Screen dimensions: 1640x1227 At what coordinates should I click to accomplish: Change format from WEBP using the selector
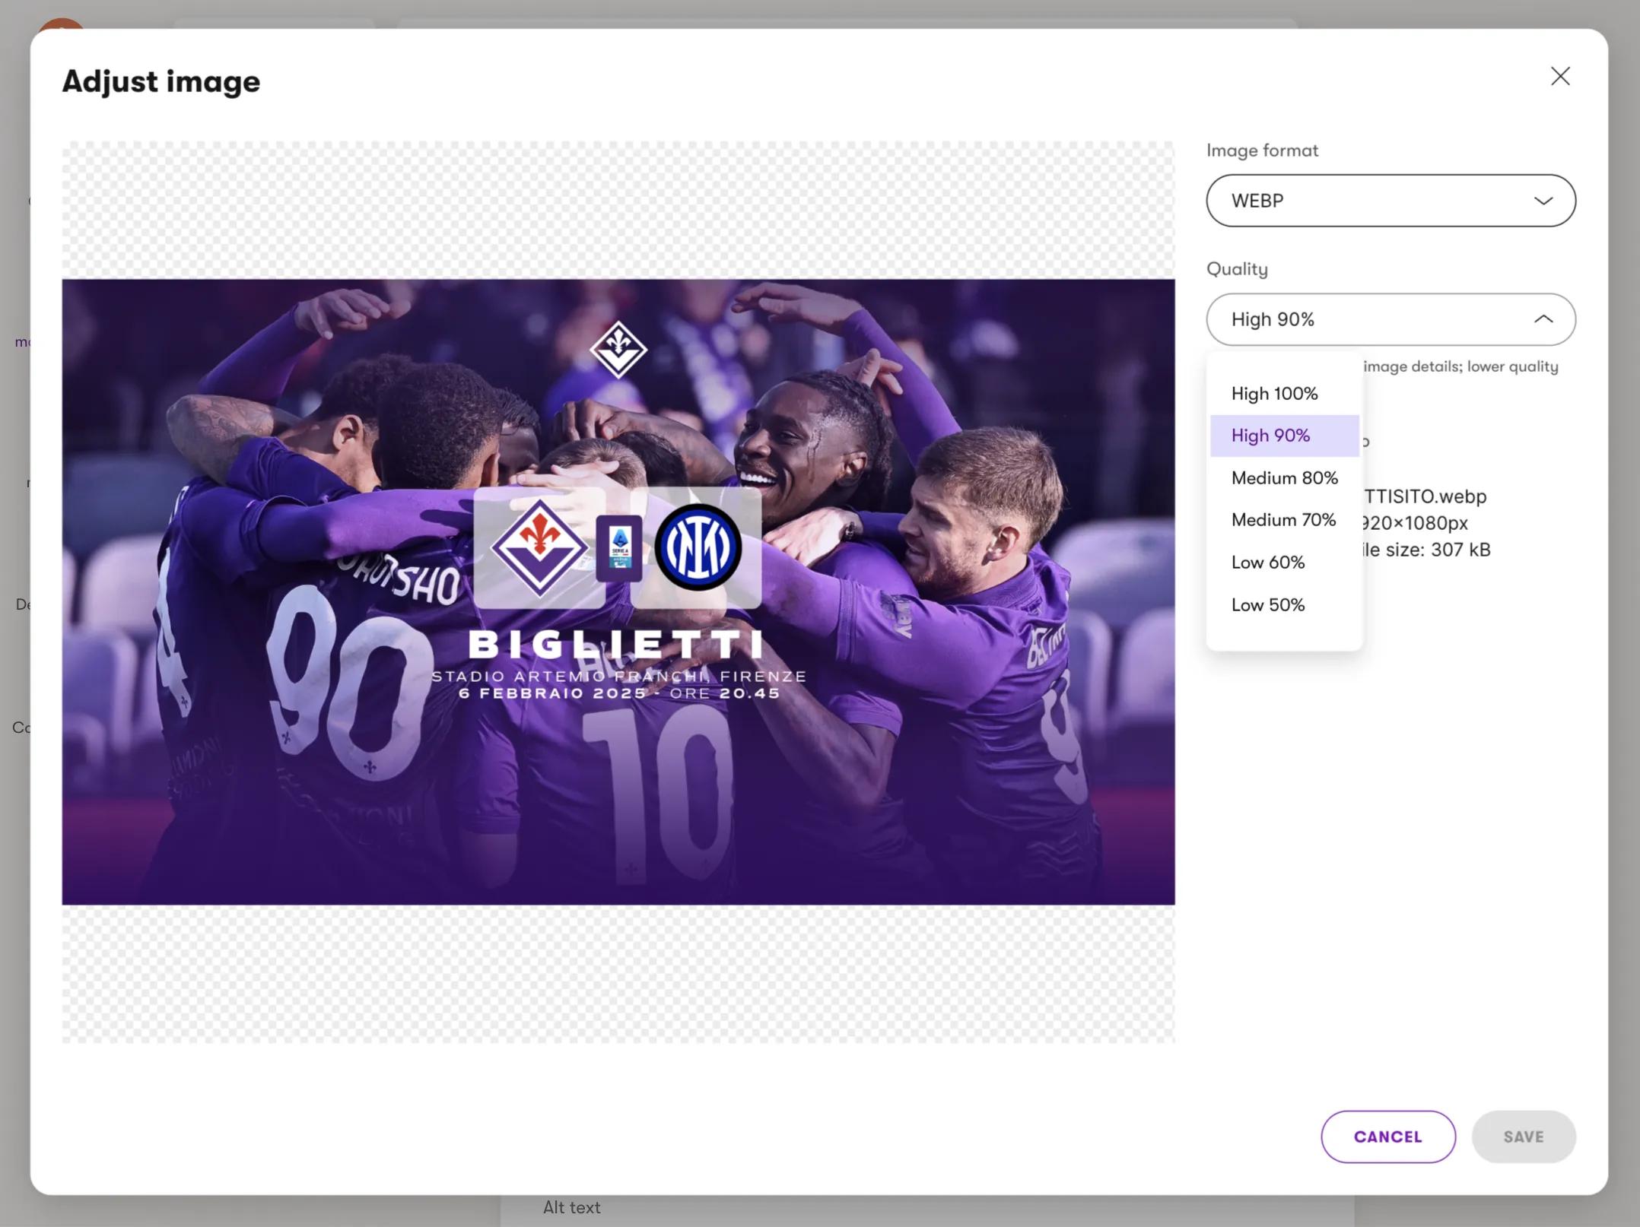point(1390,201)
